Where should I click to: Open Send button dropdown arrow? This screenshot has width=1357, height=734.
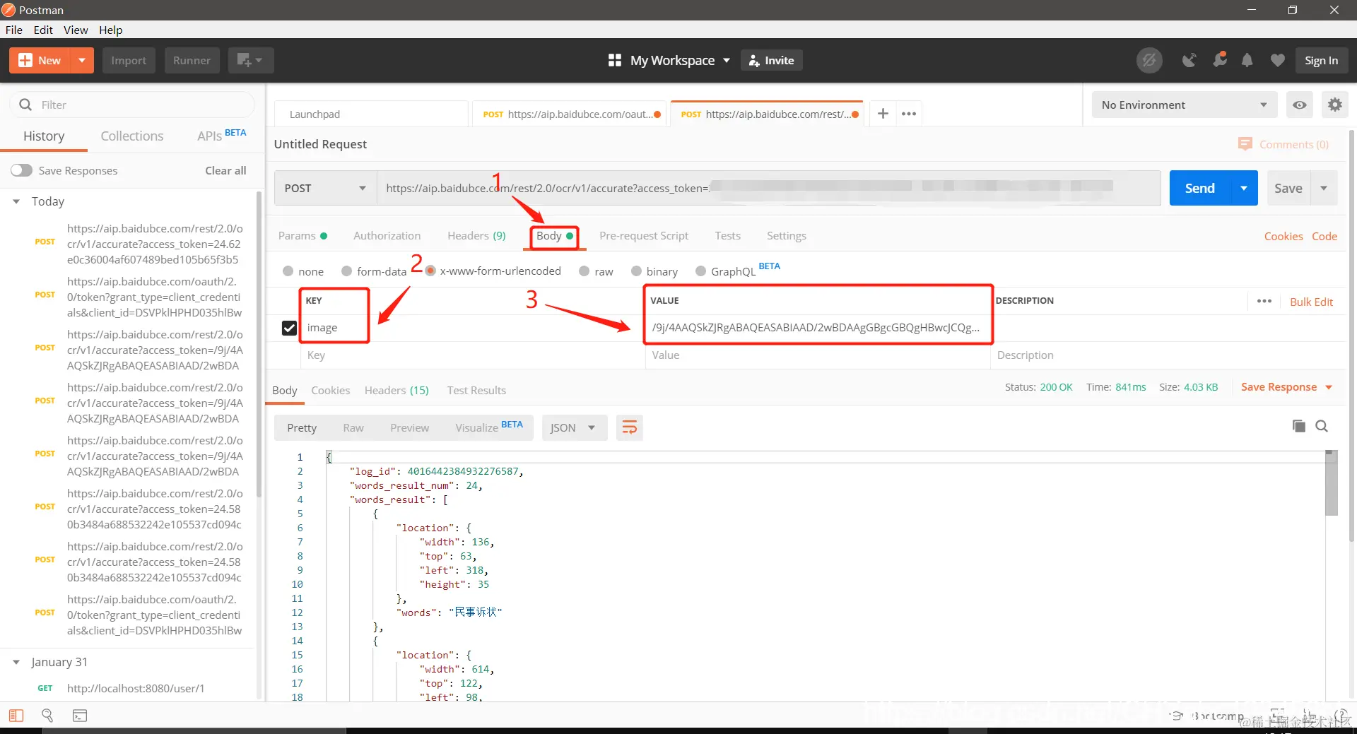point(1244,189)
